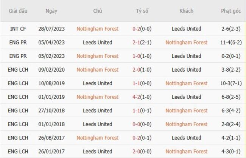246x158 pixels.
Task: Click the "Tỷ số" column header
Action: pyautogui.click(x=142, y=11)
